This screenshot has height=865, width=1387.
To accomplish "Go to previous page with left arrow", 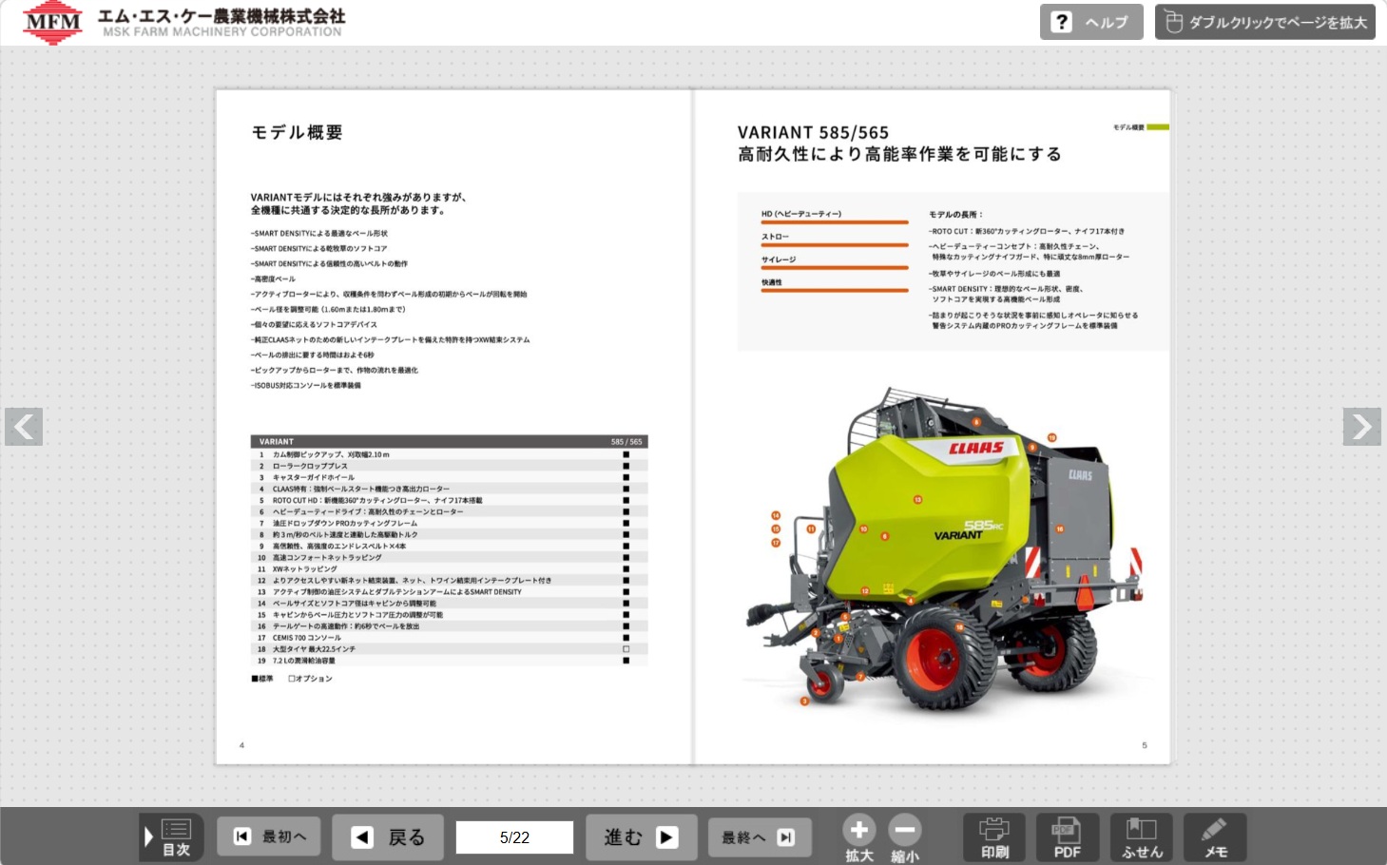I will tap(24, 427).
